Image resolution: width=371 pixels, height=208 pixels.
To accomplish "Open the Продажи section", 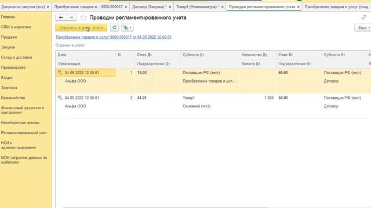I will (9, 37).
